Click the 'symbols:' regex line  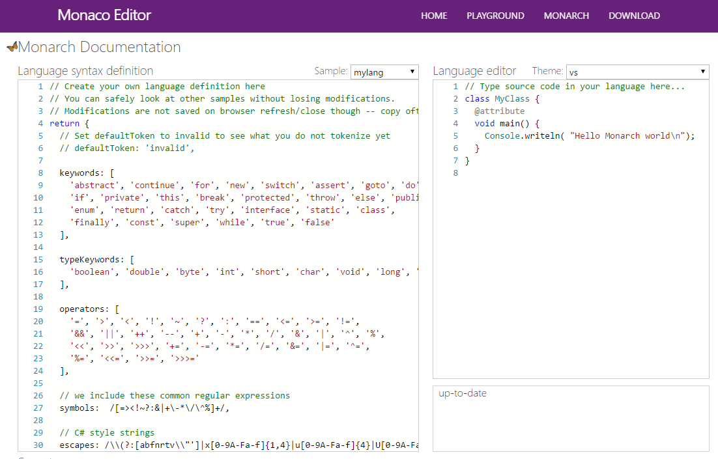coord(144,408)
